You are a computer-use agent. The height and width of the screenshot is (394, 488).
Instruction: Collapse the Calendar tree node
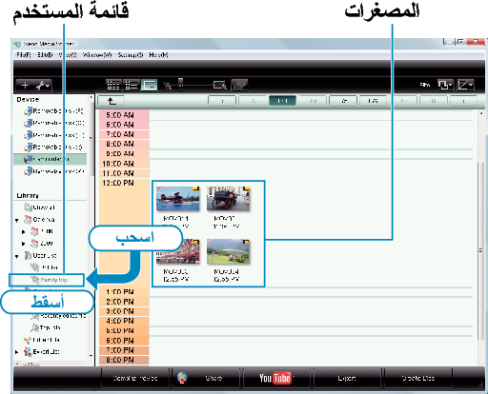click(17, 220)
